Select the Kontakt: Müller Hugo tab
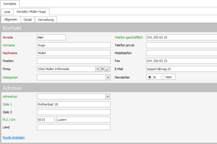217x144 pixels. pos(31,12)
